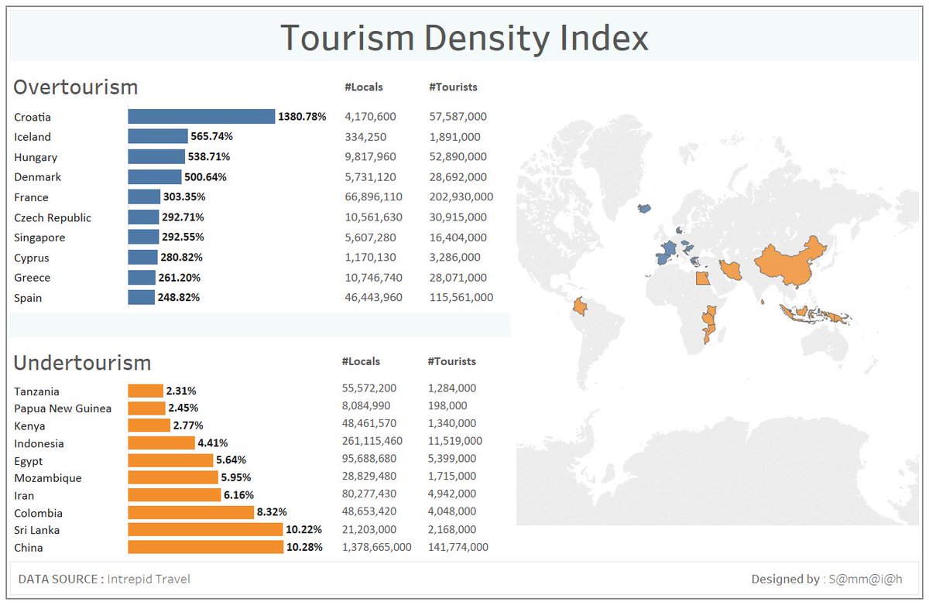Click Croatia locals value 4,170,600

point(370,117)
